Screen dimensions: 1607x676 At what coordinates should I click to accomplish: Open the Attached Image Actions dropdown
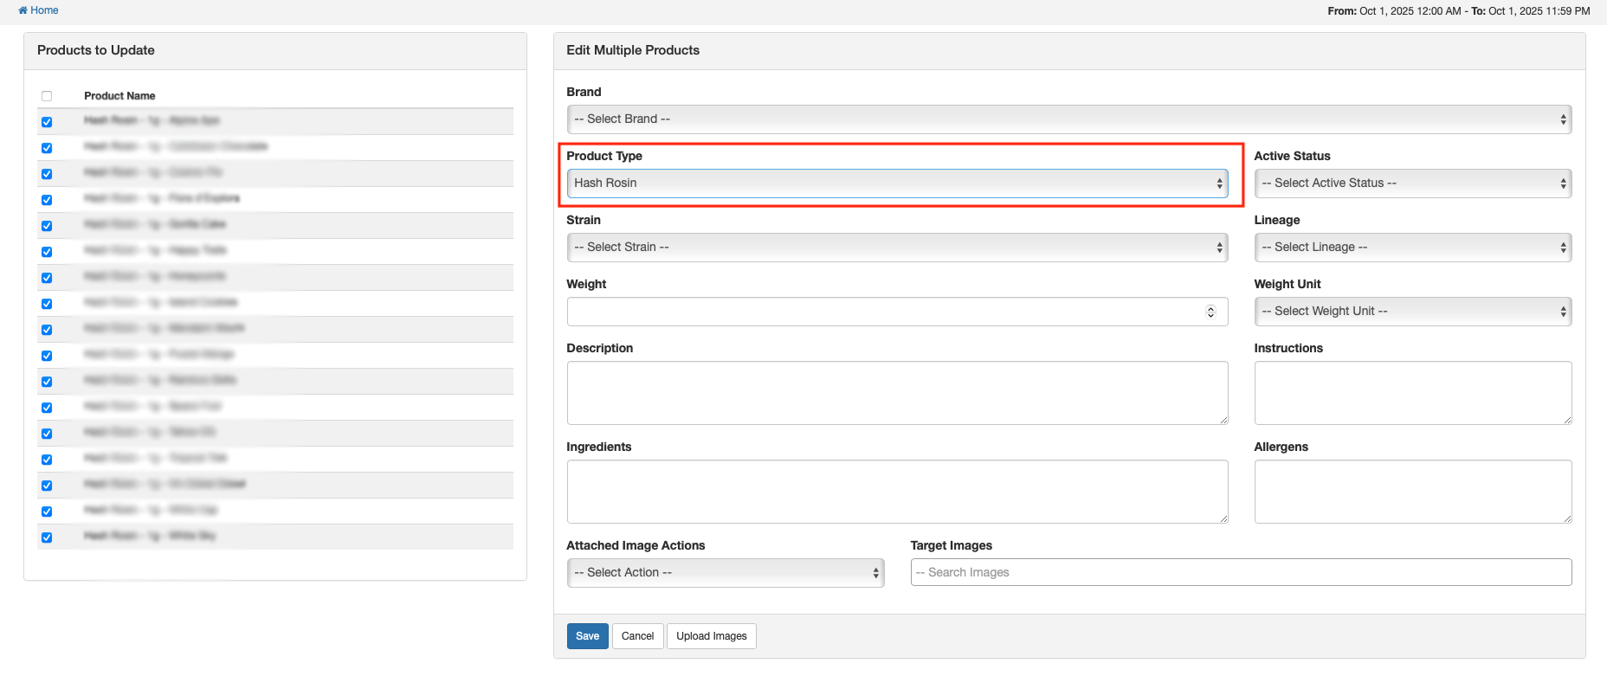point(725,573)
